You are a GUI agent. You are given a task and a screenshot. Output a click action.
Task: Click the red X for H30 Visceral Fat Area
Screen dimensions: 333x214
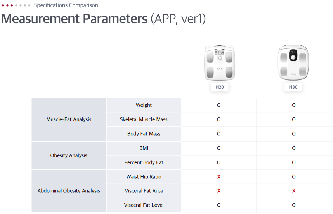click(294, 191)
